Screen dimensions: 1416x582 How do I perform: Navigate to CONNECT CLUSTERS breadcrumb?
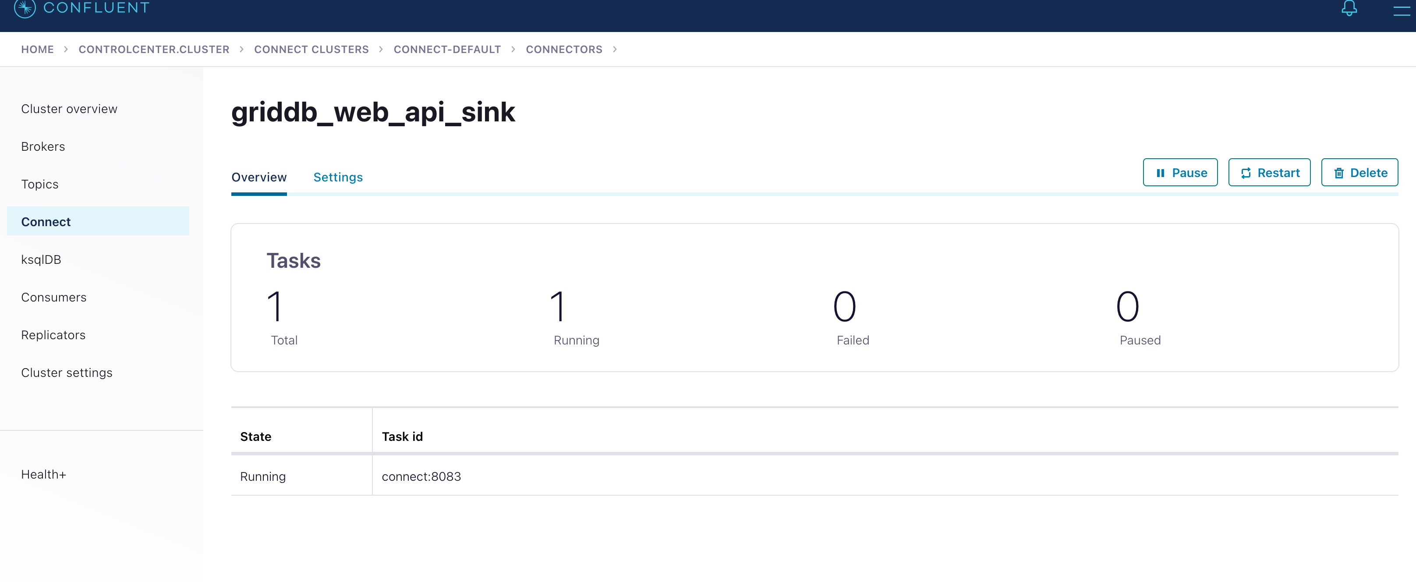click(x=311, y=50)
